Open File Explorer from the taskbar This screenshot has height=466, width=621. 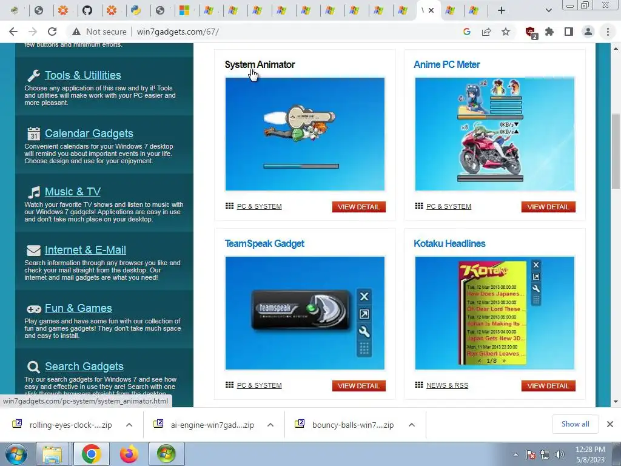point(52,454)
